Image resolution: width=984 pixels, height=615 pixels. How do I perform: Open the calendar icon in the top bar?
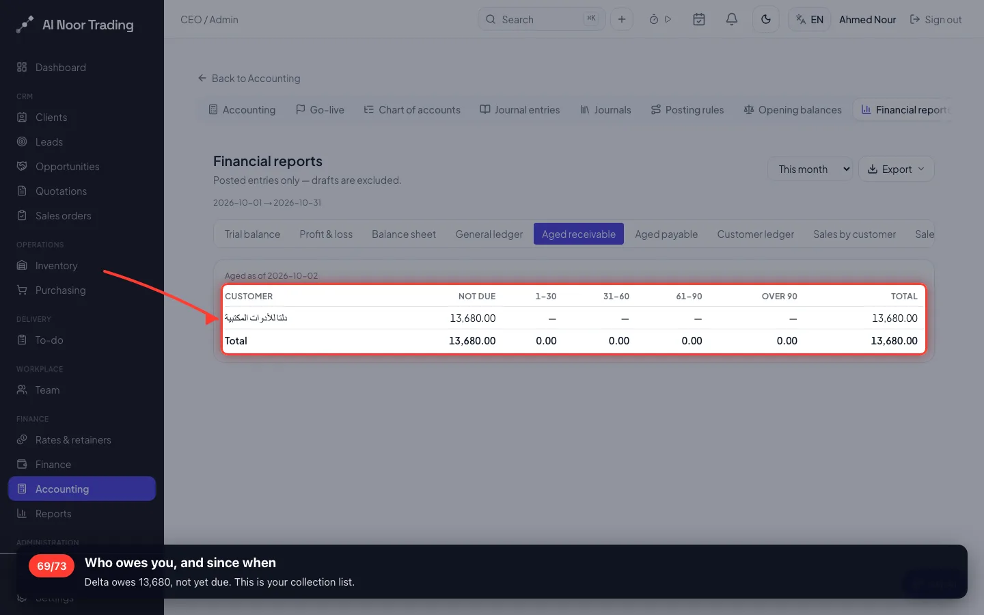pos(699,19)
